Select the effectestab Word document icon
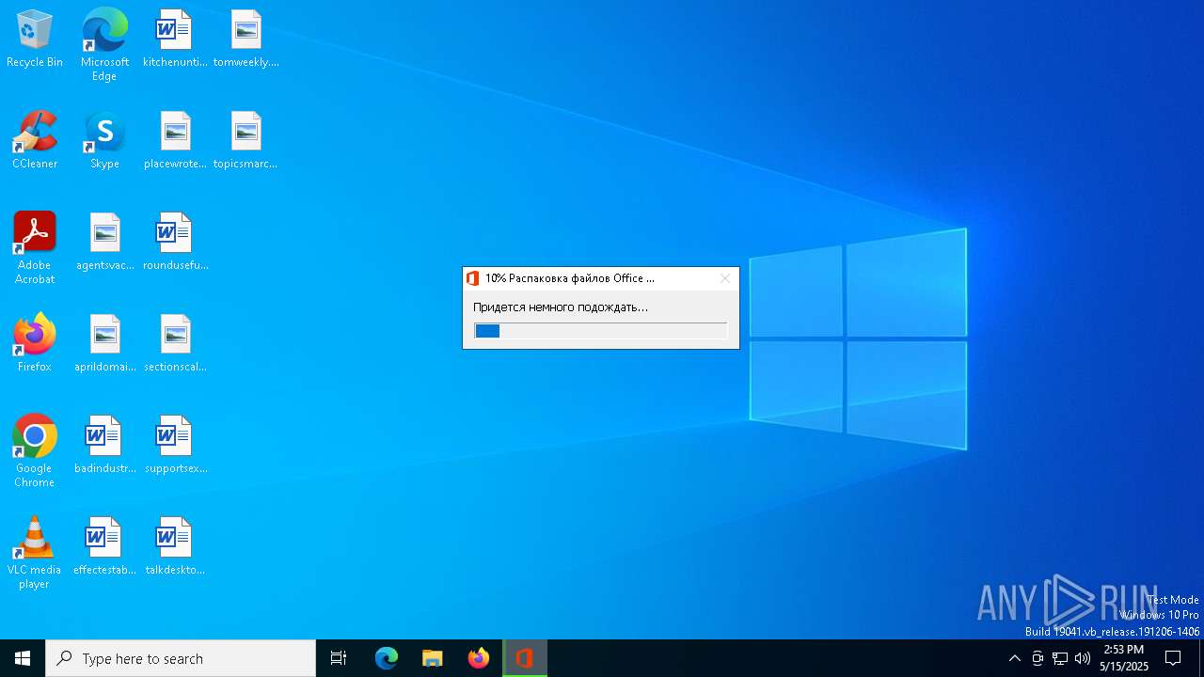The width and height of the screenshot is (1204, 677). (x=104, y=547)
